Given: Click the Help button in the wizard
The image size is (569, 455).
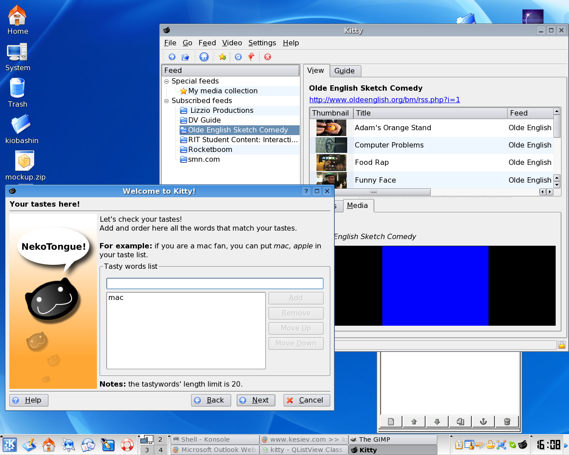Looking at the screenshot, I should coord(29,400).
